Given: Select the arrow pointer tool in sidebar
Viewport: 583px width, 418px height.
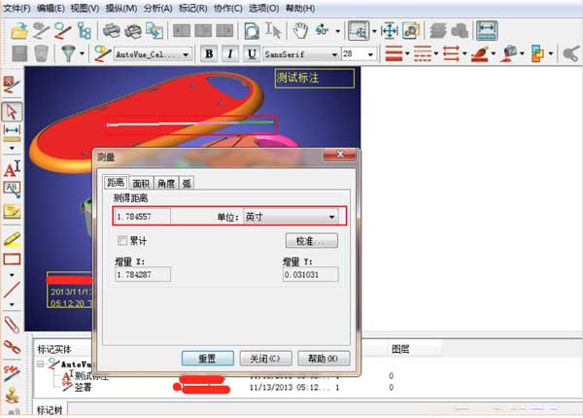Looking at the screenshot, I should point(12,111).
